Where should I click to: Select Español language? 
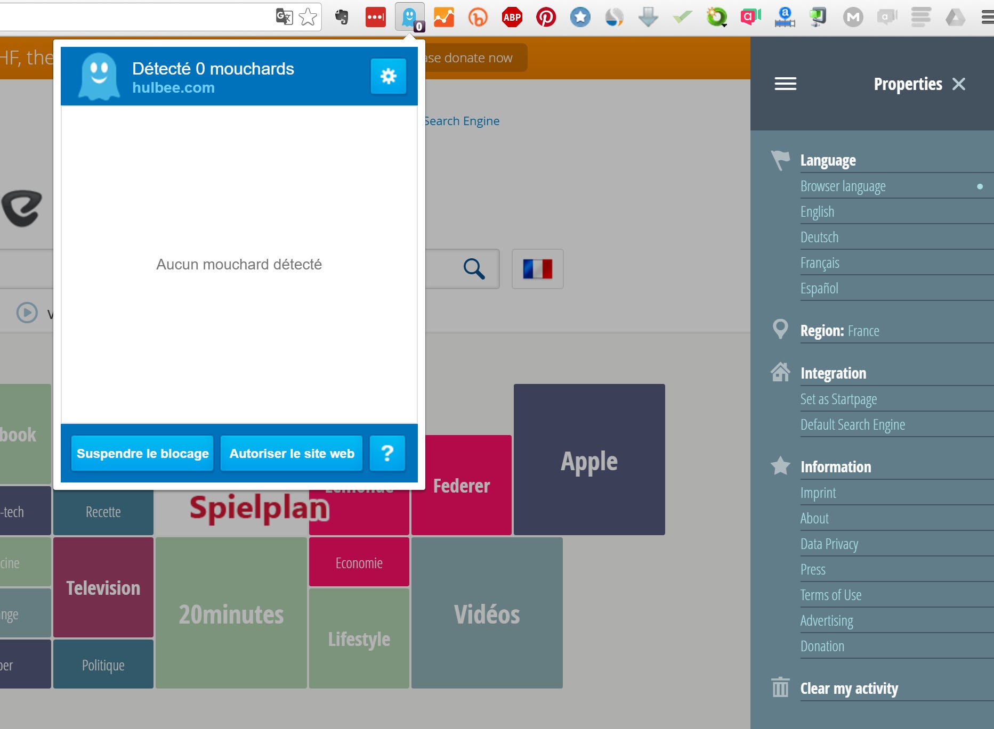point(897,289)
